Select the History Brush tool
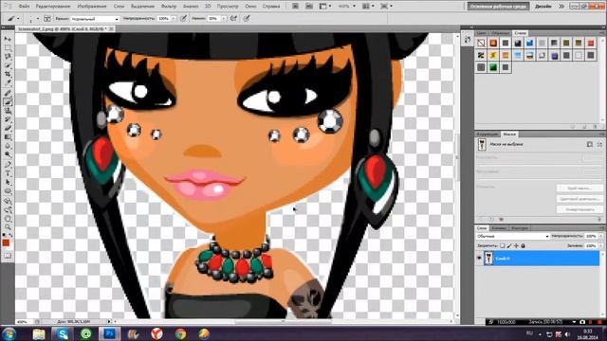 8,119
